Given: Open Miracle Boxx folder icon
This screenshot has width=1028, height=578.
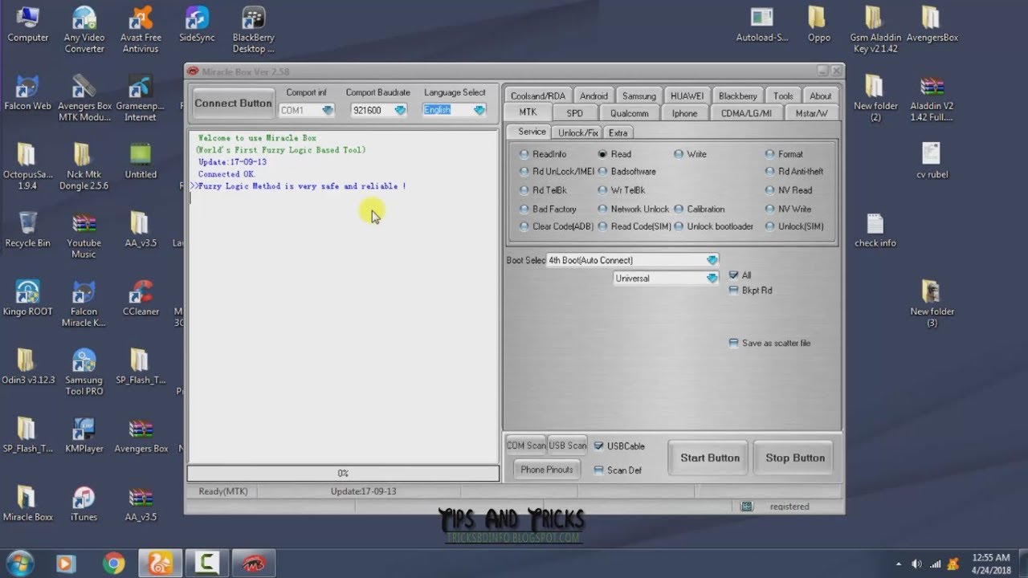Looking at the screenshot, I should (x=27, y=503).
